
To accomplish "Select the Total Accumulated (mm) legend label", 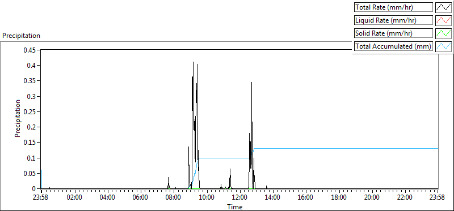I will point(393,46).
